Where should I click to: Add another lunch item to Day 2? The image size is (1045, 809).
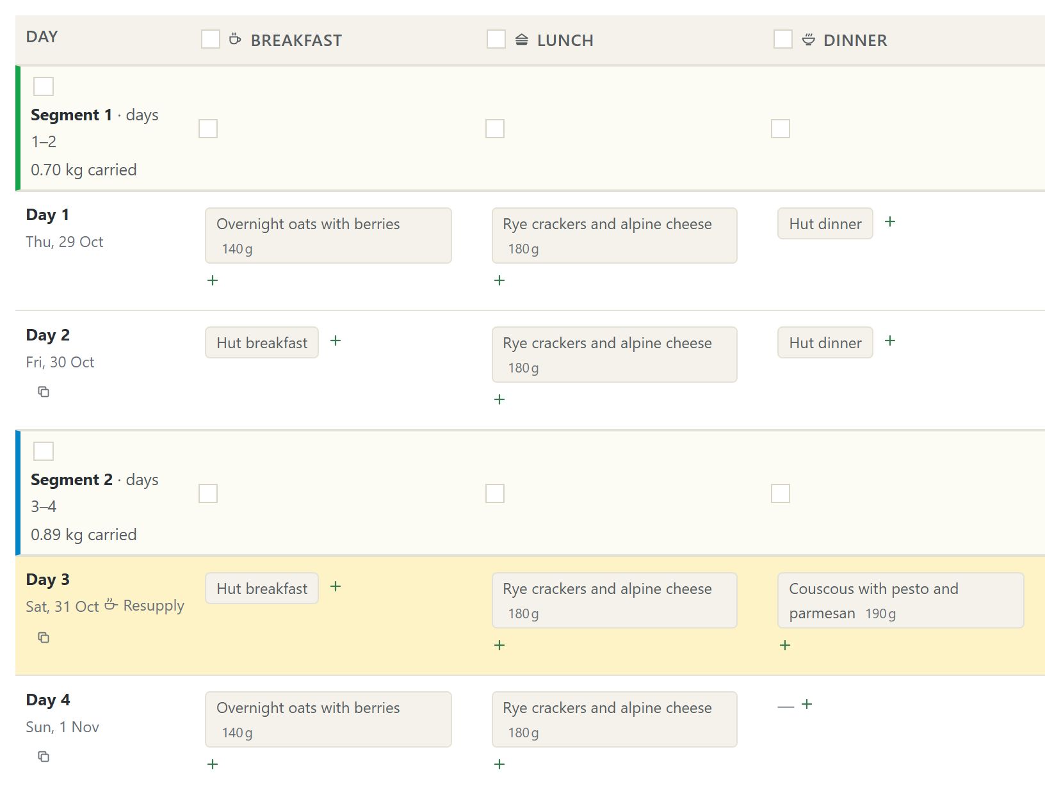click(500, 399)
